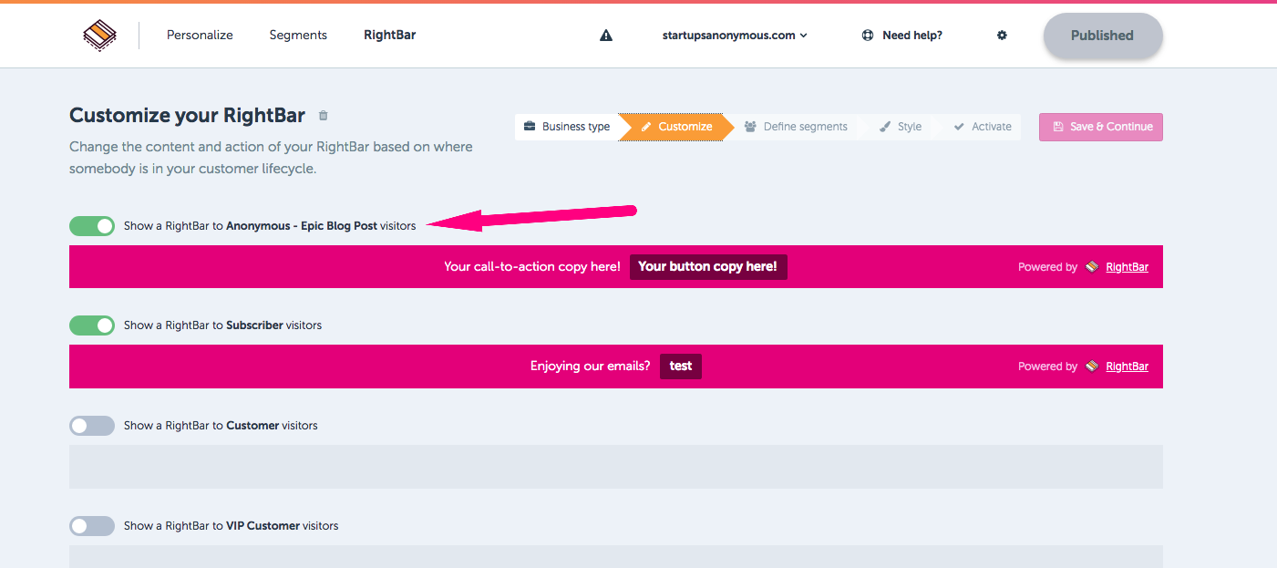
Task: Click the briefcase icon in Business type step
Action: (530, 127)
